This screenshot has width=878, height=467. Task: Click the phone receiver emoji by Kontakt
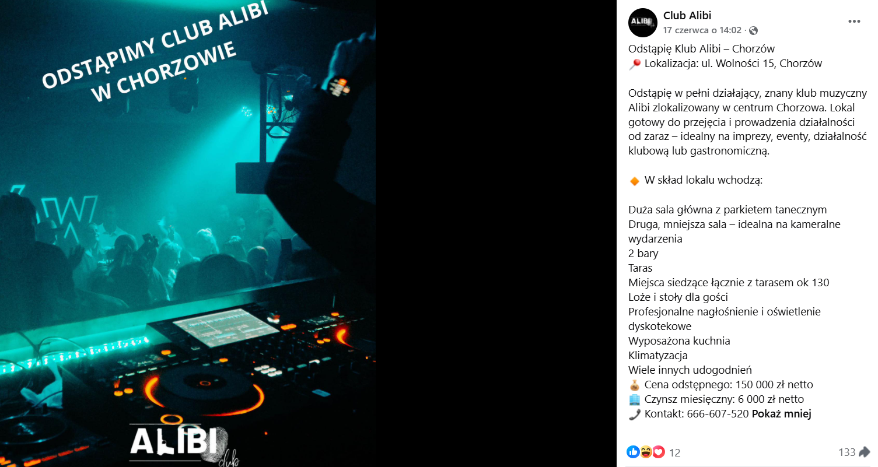(635, 414)
